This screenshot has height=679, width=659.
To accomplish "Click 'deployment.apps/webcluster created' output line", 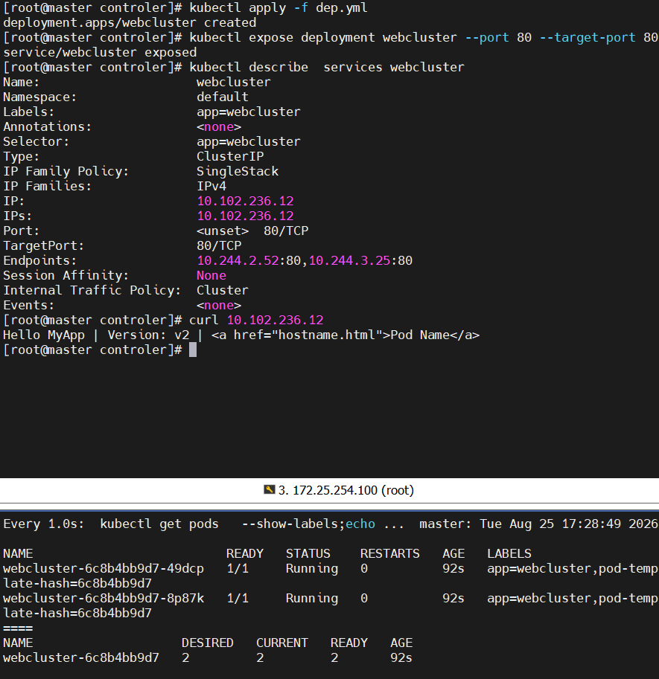I will click(130, 22).
